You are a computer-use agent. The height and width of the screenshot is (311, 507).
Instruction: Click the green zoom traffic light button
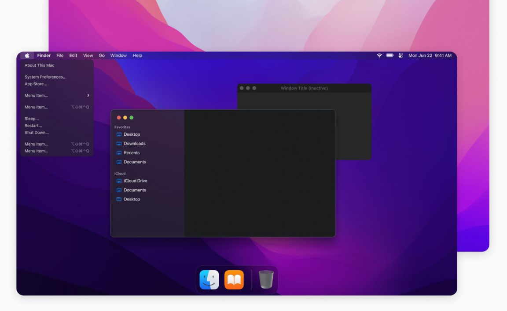[x=131, y=117]
